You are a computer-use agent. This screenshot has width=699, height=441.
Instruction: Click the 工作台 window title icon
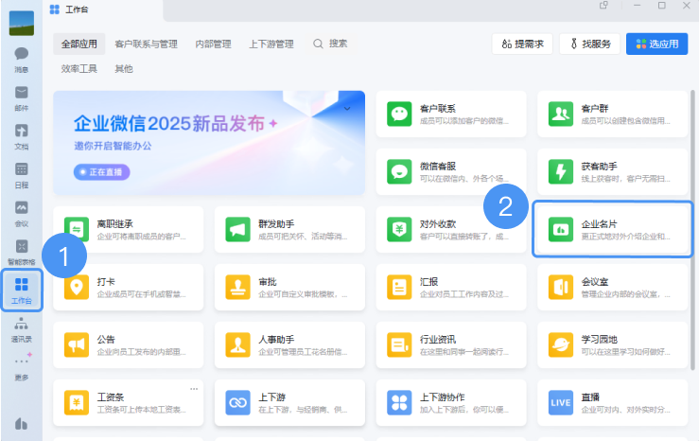click(54, 9)
